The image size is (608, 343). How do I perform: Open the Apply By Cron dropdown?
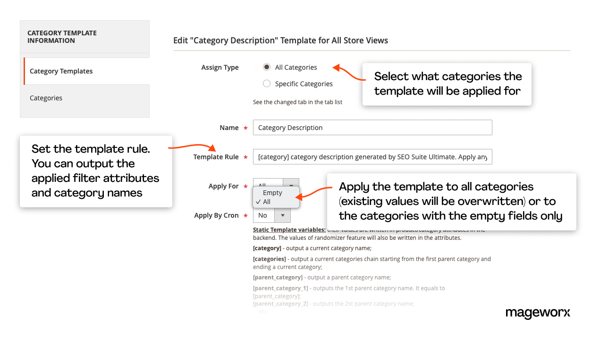(x=282, y=215)
